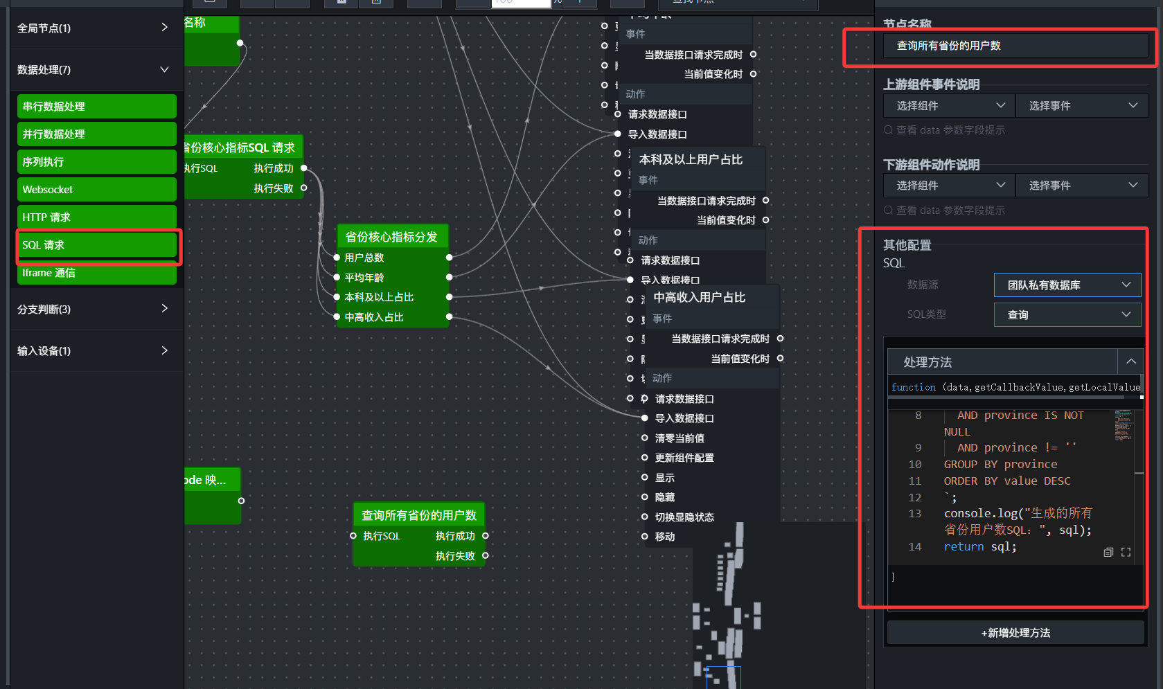Click 执行成功 output port of 查询所有省份的用户数
Image resolution: width=1163 pixels, height=689 pixels.
tap(486, 535)
